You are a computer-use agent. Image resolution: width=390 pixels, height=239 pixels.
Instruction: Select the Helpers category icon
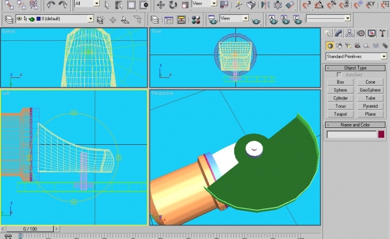(367, 45)
